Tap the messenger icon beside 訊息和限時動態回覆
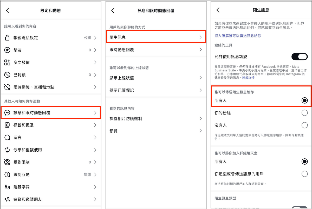Image resolution: width=312 pixels, height=209 pixels. (x=7, y=112)
